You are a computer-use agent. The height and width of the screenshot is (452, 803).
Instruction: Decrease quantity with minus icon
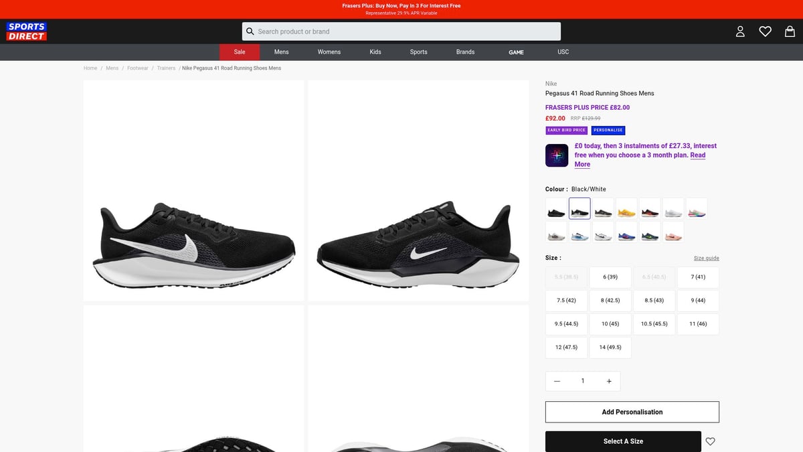tap(557, 381)
